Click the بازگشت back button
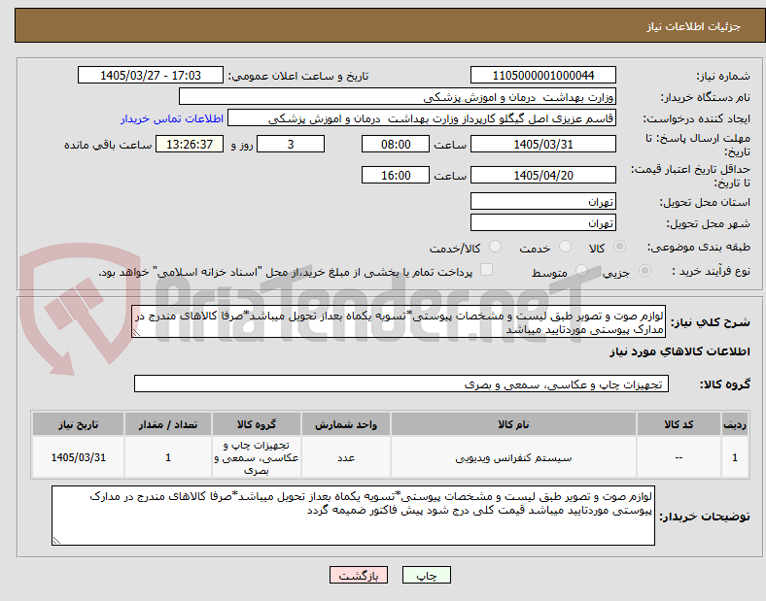The image size is (766, 601). [x=359, y=575]
